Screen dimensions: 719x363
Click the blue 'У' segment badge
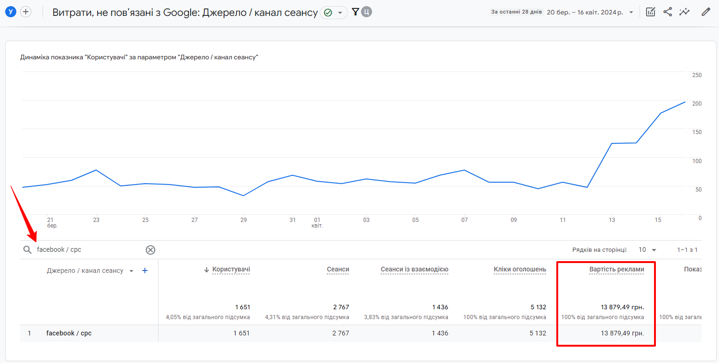[x=10, y=12]
